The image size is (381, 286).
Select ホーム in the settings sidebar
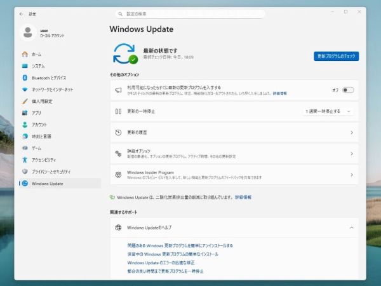60,54
